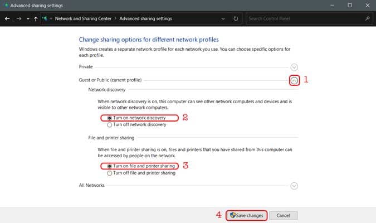The width and height of the screenshot is (376, 223).
Task: Click the Up one level arrow
Action: 36,18
